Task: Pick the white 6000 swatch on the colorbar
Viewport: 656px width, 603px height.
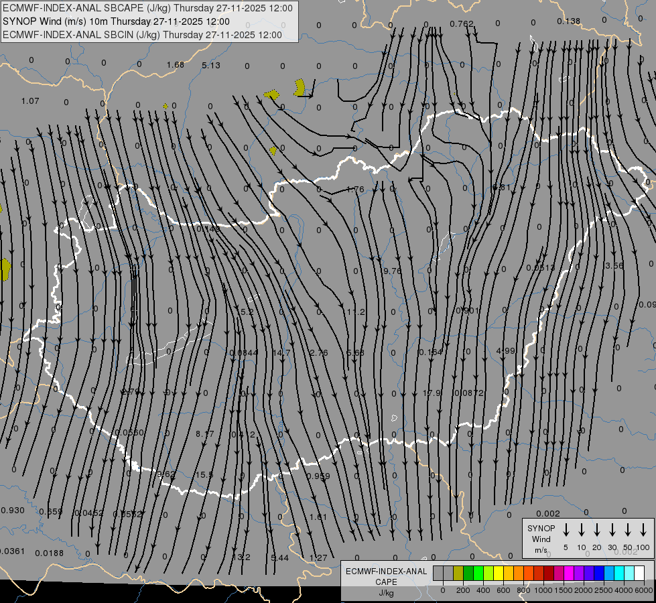Action: point(639,573)
